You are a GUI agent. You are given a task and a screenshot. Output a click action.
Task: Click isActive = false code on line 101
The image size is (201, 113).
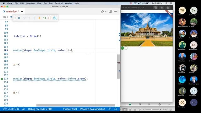(x=25, y=36)
